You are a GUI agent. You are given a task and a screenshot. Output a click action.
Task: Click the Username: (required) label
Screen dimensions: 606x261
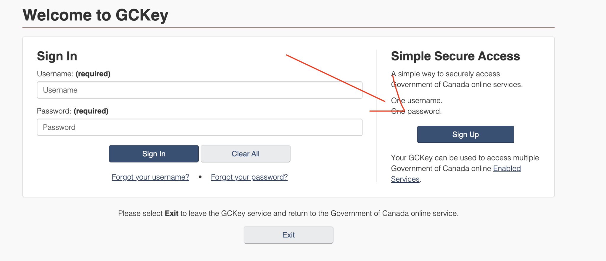73,74
